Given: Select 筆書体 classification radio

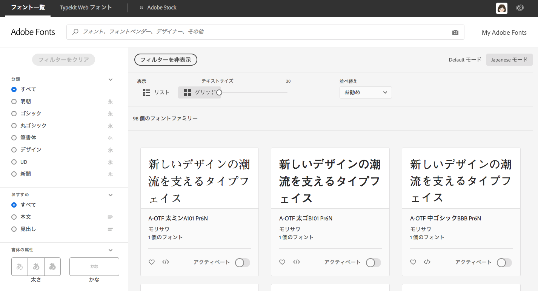Looking at the screenshot, I should pos(14,138).
